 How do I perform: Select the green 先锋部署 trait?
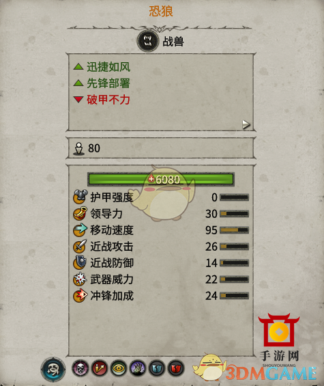tap(108, 83)
